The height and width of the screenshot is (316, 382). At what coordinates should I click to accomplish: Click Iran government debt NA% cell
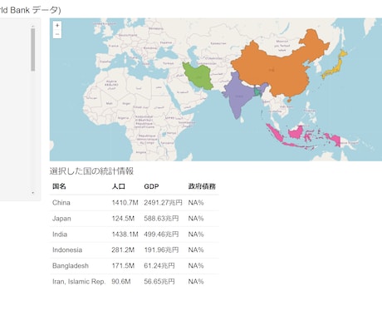[196, 282]
